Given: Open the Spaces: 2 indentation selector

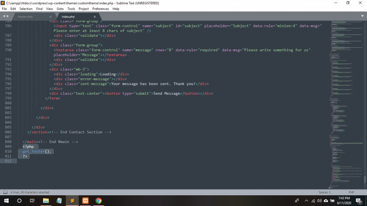Looking at the screenshot, I should [324, 192].
